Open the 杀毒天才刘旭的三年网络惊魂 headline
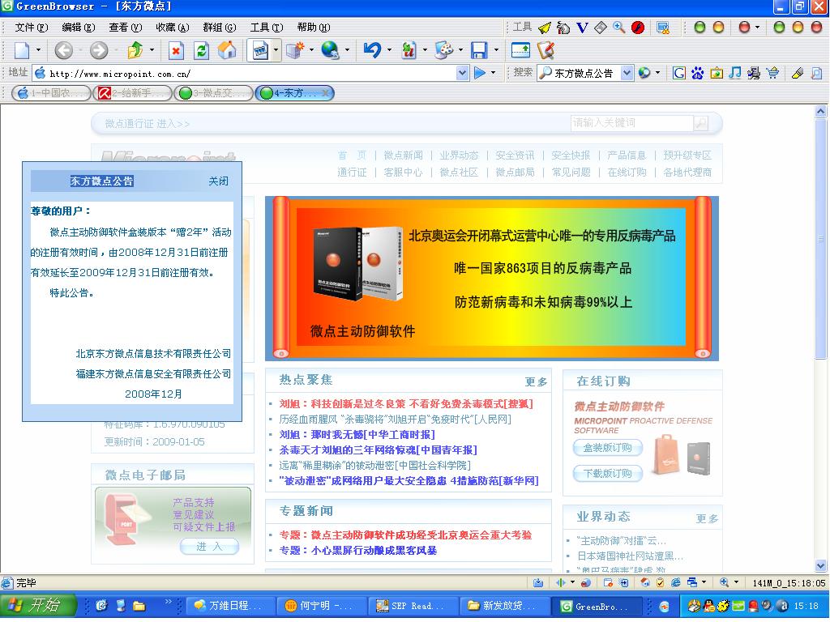The height and width of the screenshot is (622, 830). tap(379, 450)
